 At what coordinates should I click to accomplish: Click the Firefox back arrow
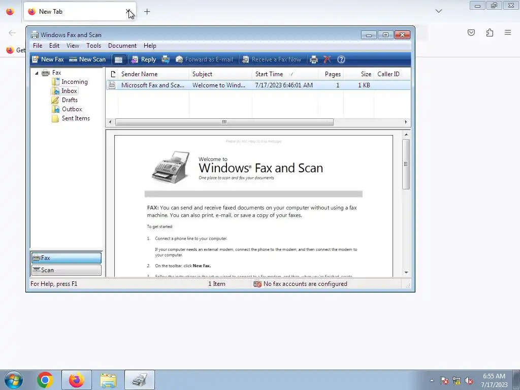point(12,32)
